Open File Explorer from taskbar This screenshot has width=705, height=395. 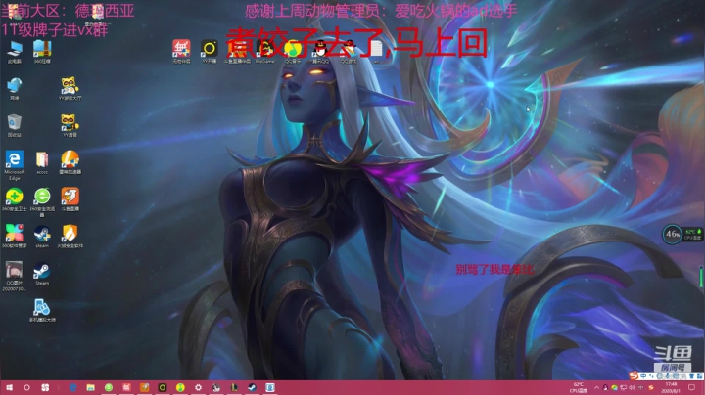[91, 387]
